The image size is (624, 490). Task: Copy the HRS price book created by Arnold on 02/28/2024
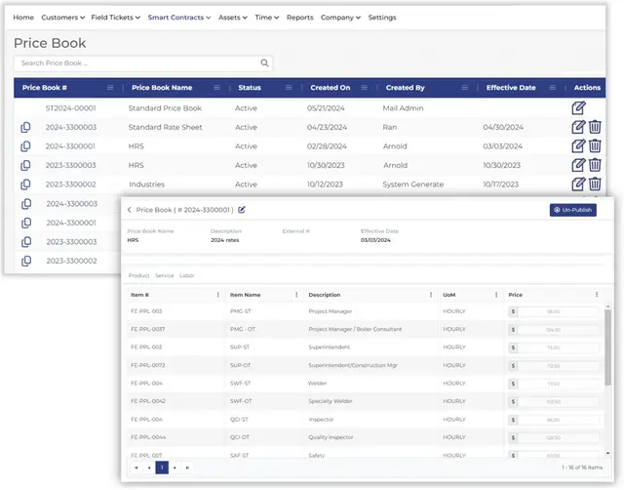coord(25,146)
